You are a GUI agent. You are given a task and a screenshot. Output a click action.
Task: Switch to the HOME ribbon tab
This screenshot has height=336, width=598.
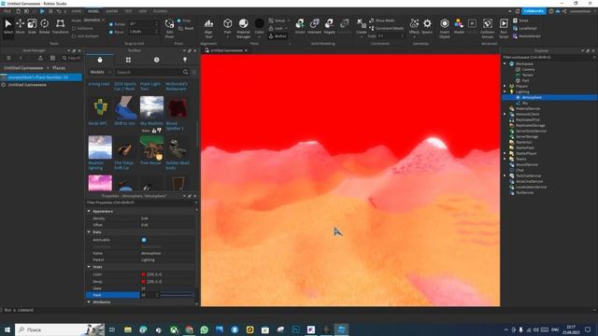[x=77, y=11]
